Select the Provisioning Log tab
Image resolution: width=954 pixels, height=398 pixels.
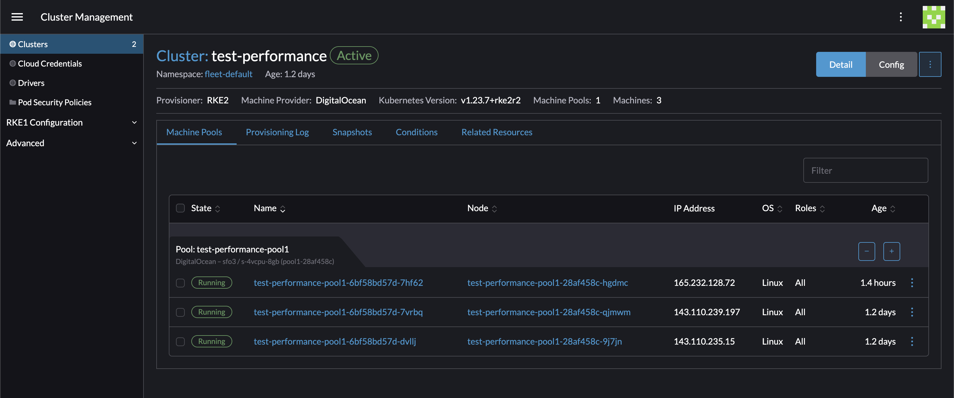[278, 131]
